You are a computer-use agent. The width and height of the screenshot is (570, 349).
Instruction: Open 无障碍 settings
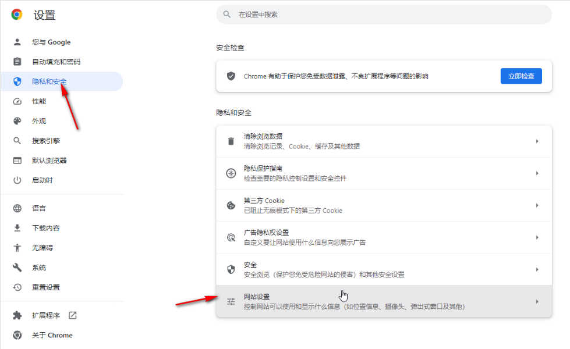pyautogui.click(x=42, y=248)
